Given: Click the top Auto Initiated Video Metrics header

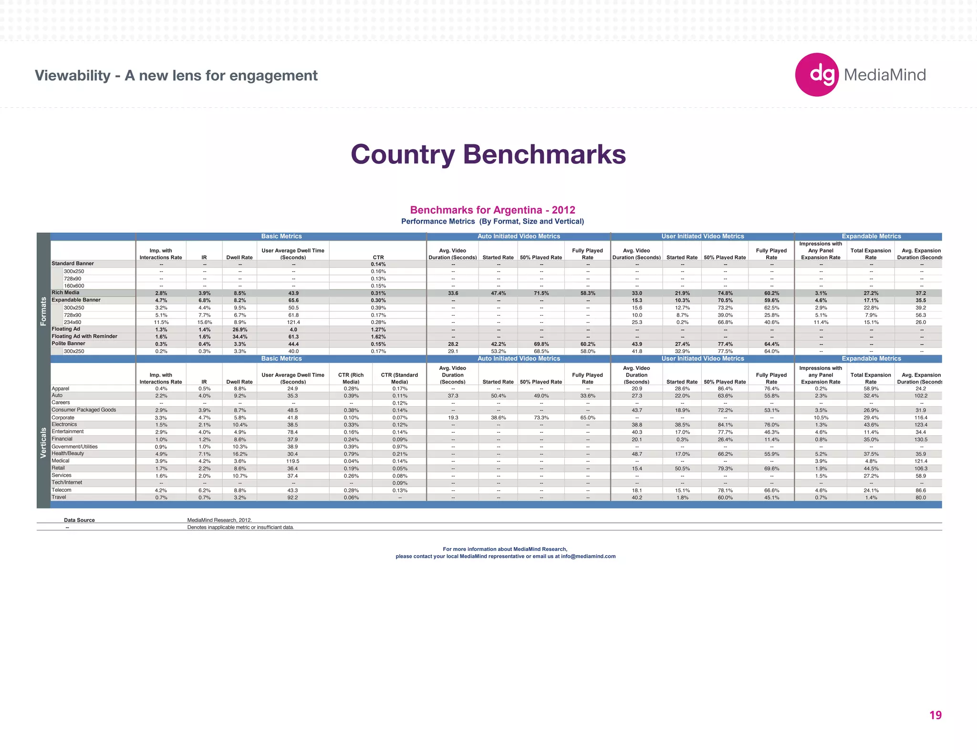Looking at the screenshot, I should [519, 236].
